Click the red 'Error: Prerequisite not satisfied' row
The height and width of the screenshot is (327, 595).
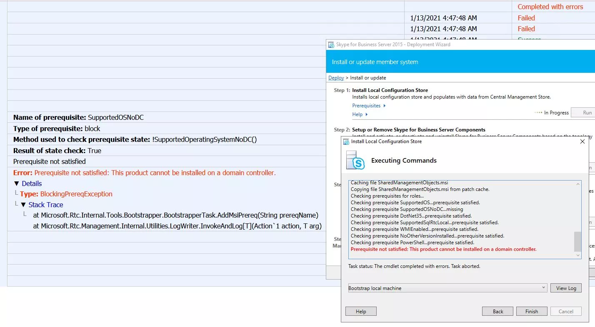145,173
